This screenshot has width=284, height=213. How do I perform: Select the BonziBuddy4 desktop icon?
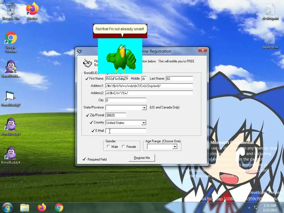point(11,155)
